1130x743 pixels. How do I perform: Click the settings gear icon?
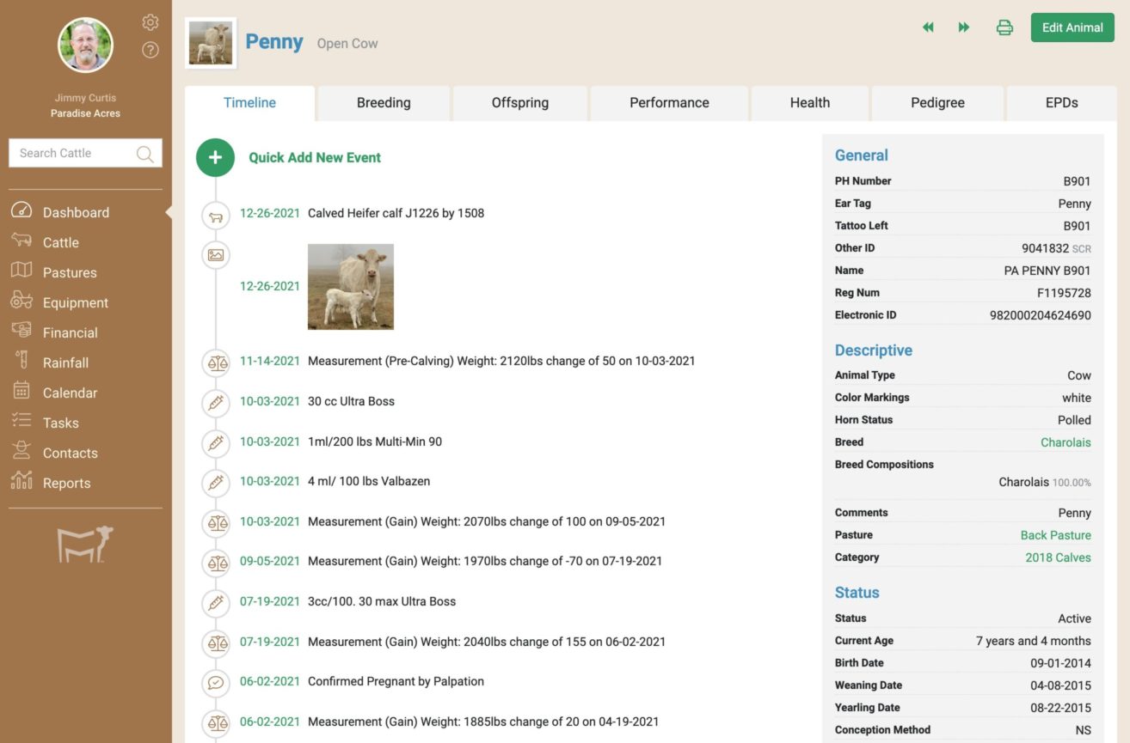point(150,22)
